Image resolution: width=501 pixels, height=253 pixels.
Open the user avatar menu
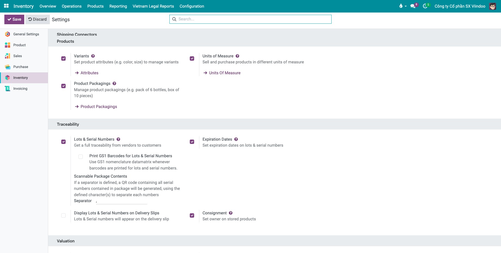point(493,6)
